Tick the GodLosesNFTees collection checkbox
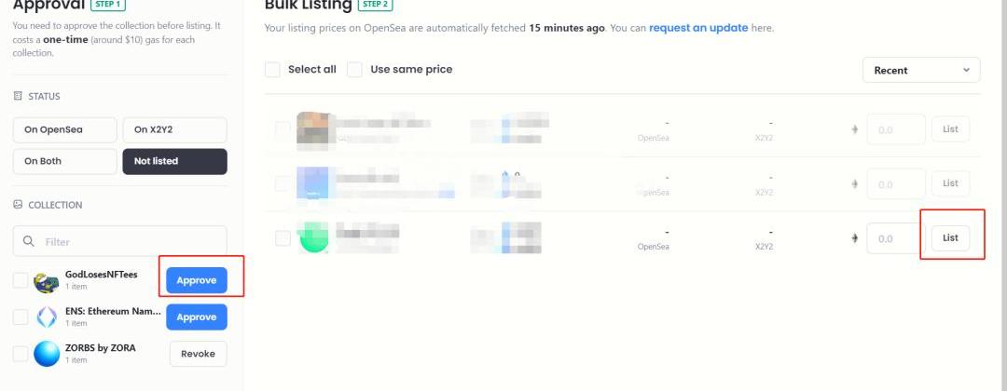Screen dimensions: 1007x391 21,281
